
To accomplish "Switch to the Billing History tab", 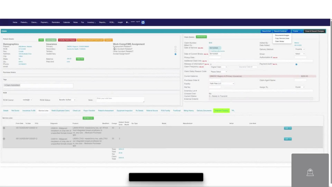I will pos(189,111).
